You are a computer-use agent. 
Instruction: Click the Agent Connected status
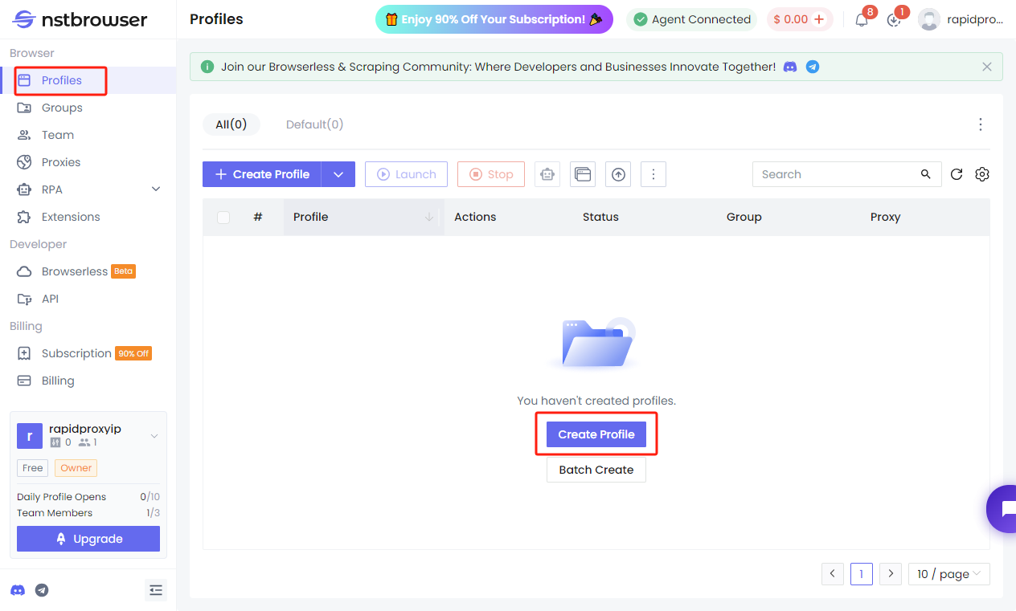tap(691, 19)
